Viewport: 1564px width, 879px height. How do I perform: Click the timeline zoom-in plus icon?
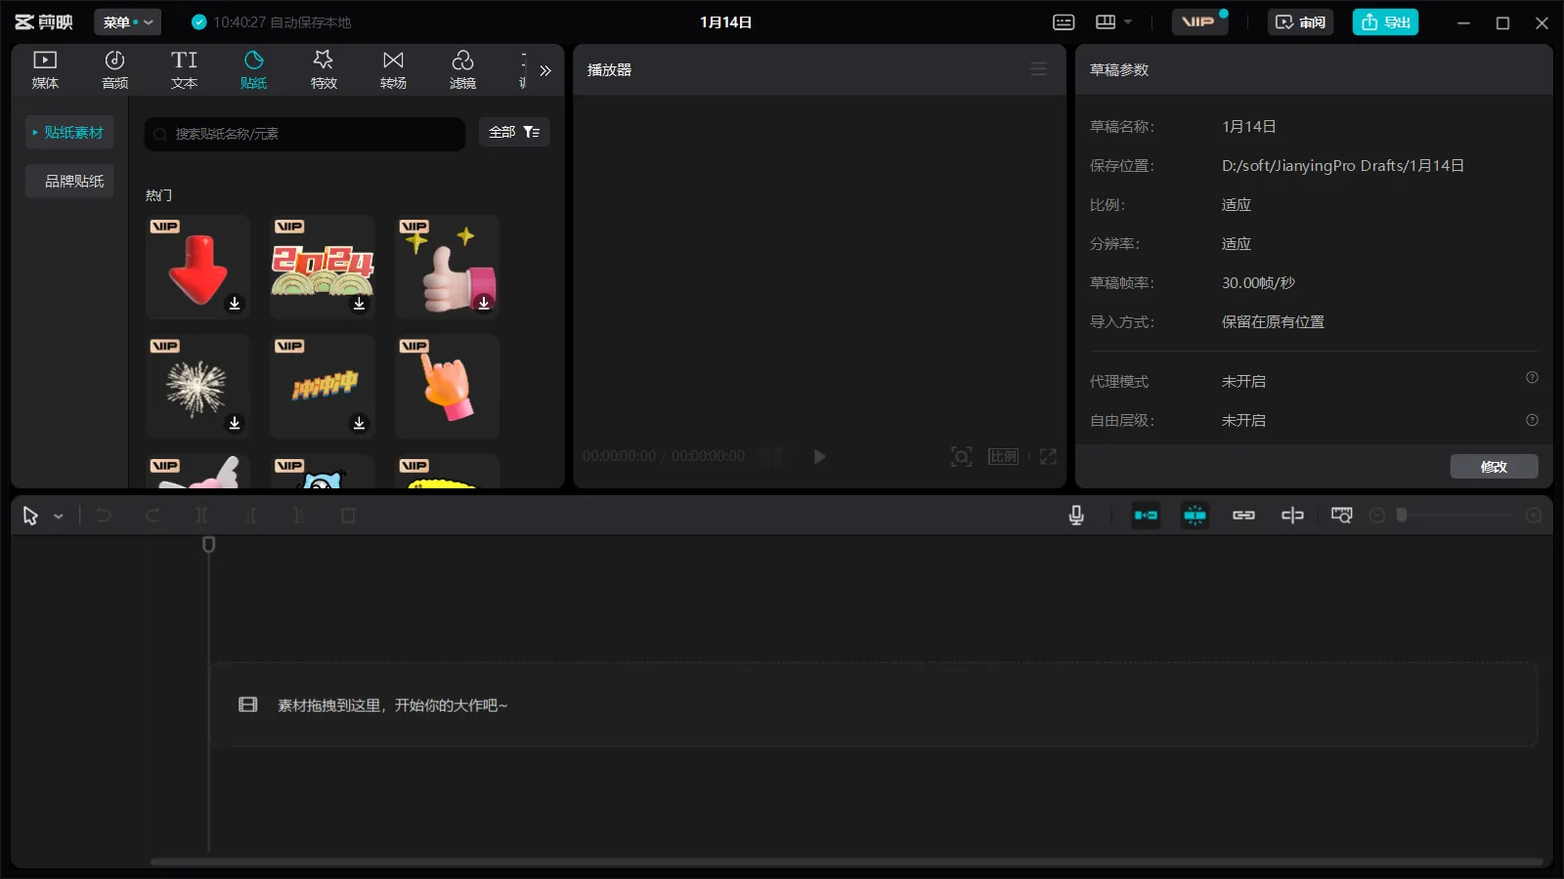coord(1533,515)
